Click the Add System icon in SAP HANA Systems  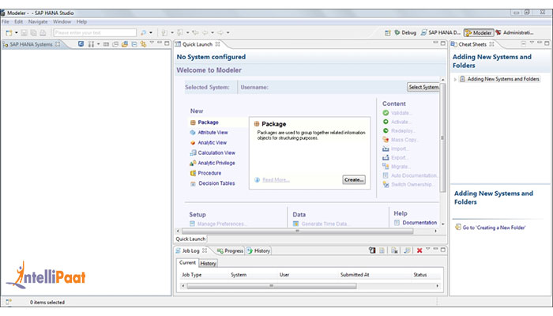coord(81,44)
